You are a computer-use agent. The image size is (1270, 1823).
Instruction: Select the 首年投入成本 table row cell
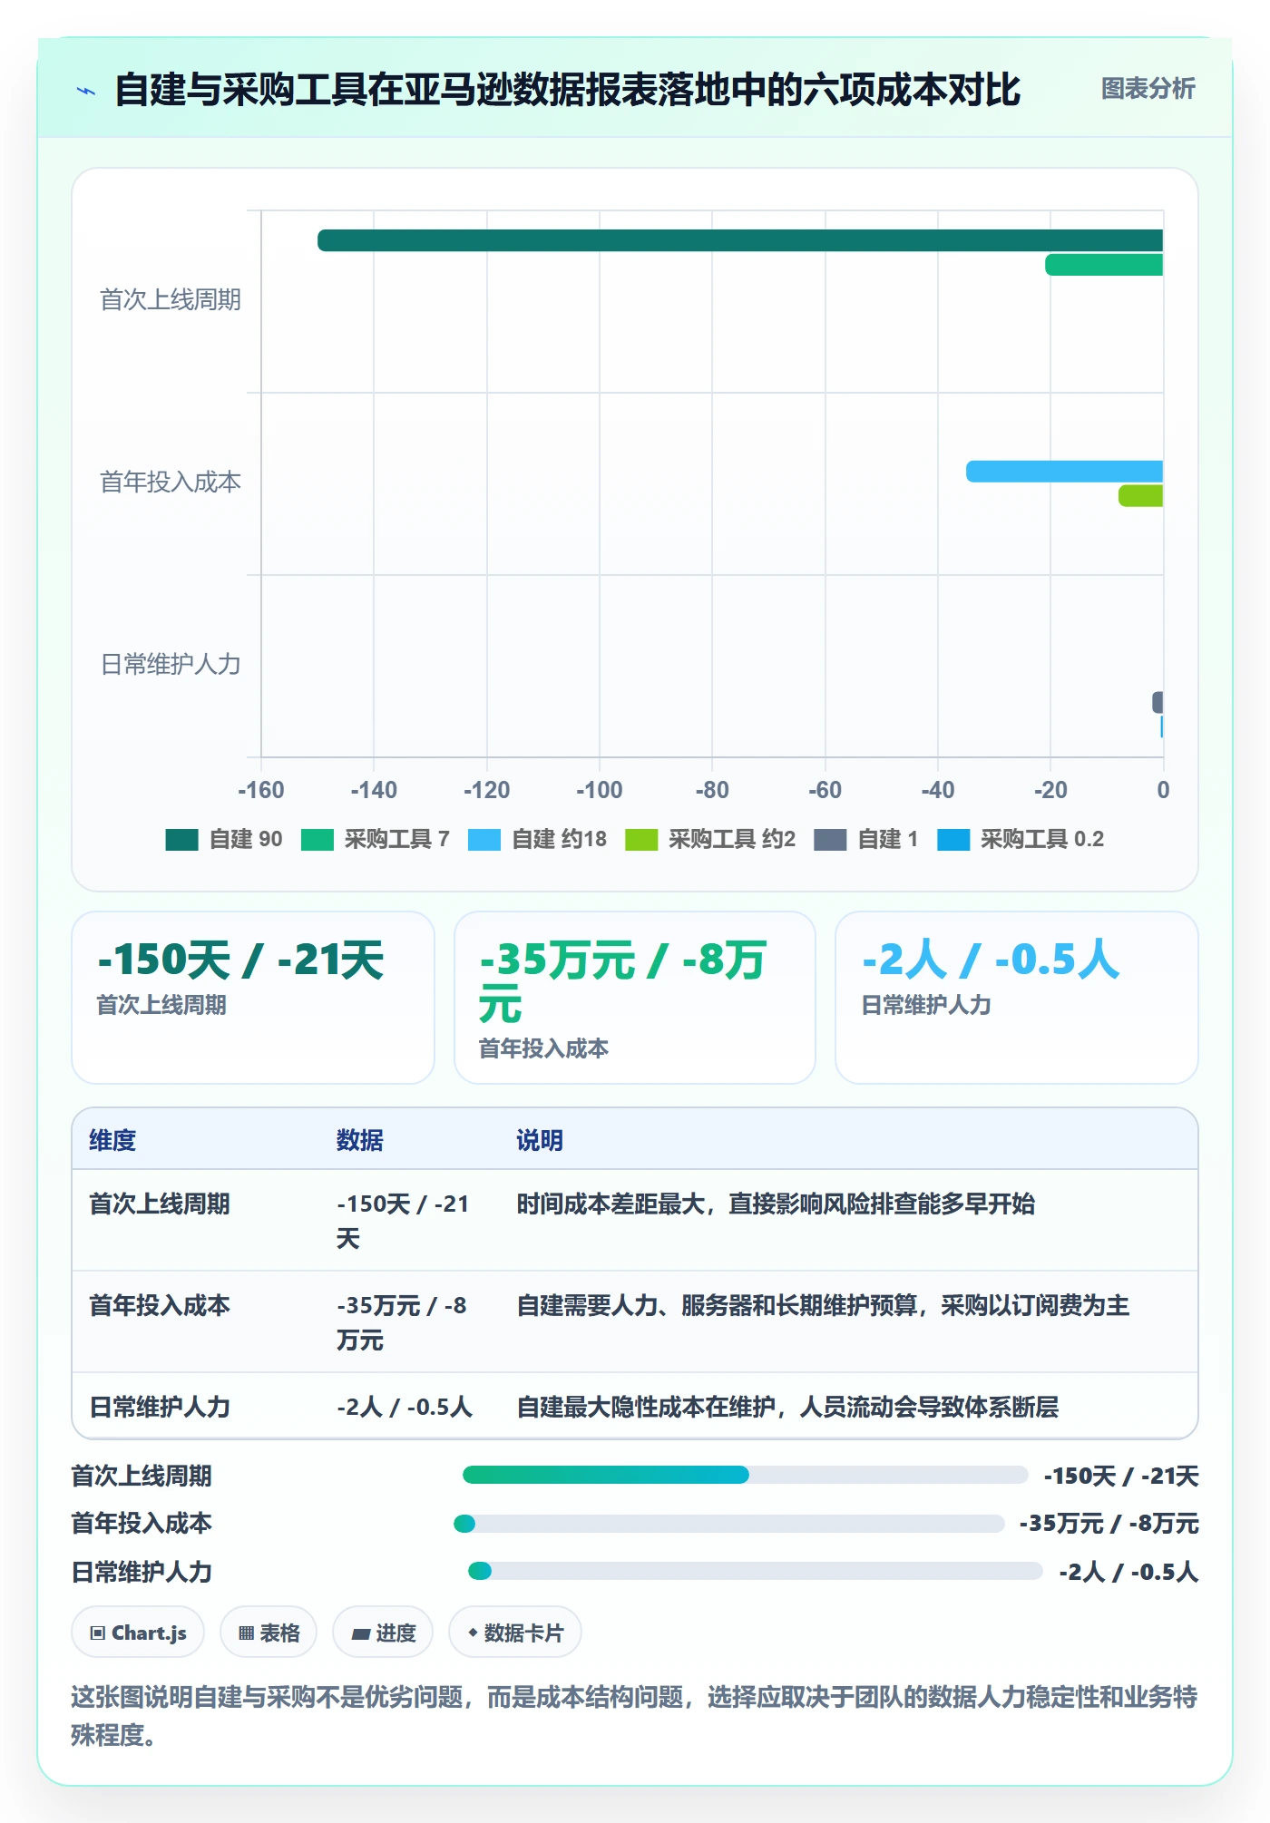tap(160, 1306)
